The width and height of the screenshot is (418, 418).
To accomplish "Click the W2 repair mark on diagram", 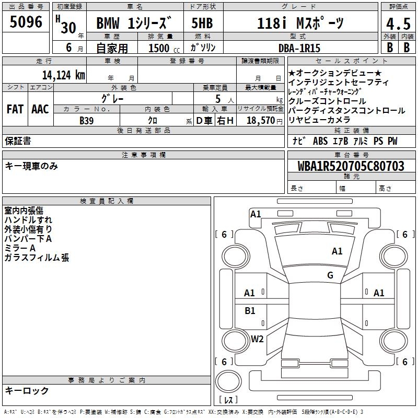I will tap(257, 339).
